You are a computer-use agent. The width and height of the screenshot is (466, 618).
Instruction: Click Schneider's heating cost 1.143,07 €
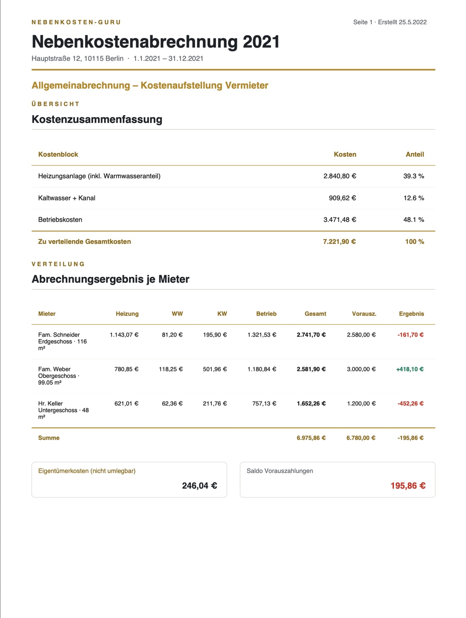coord(124,335)
